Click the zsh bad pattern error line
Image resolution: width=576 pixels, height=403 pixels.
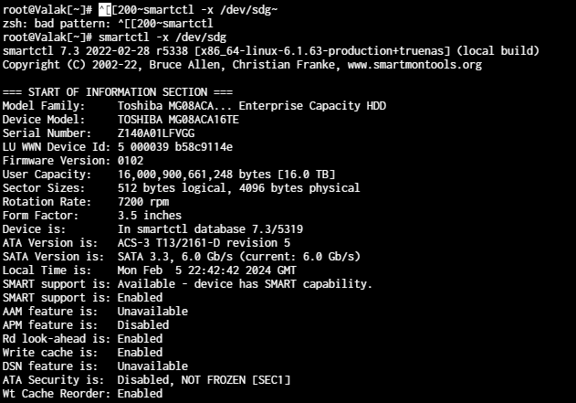(x=108, y=24)
